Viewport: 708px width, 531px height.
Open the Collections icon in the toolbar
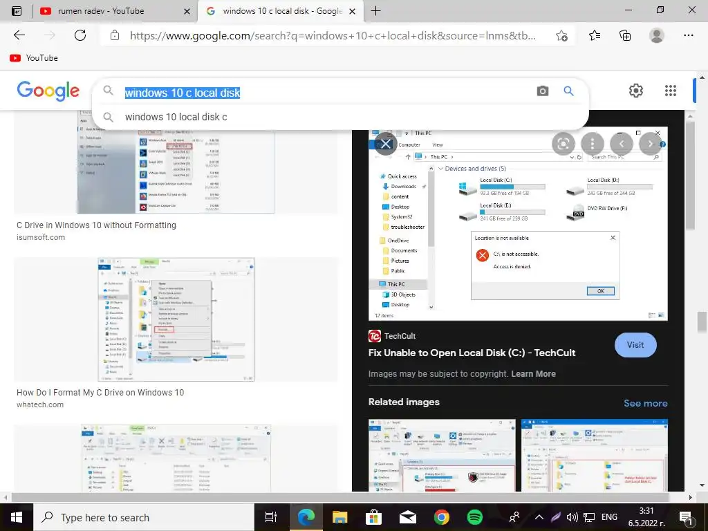[625, 35]
